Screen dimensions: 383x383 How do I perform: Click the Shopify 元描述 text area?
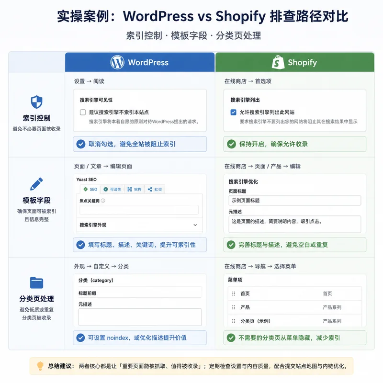pos(295,224)
